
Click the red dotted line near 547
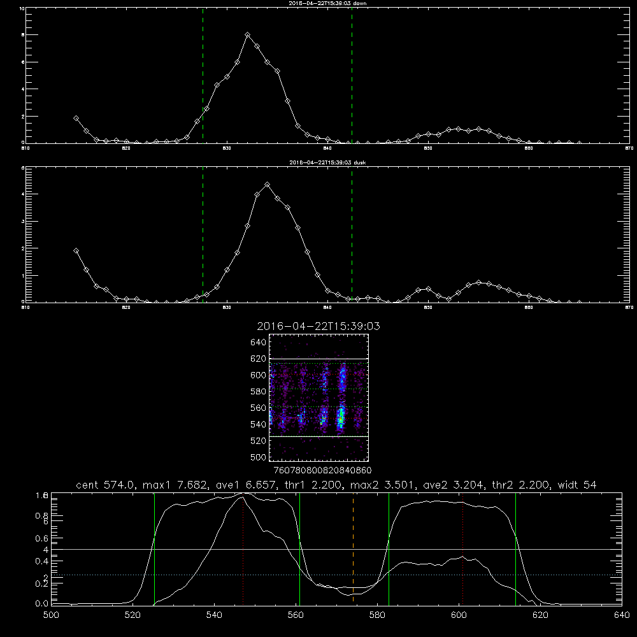point(243,548)
